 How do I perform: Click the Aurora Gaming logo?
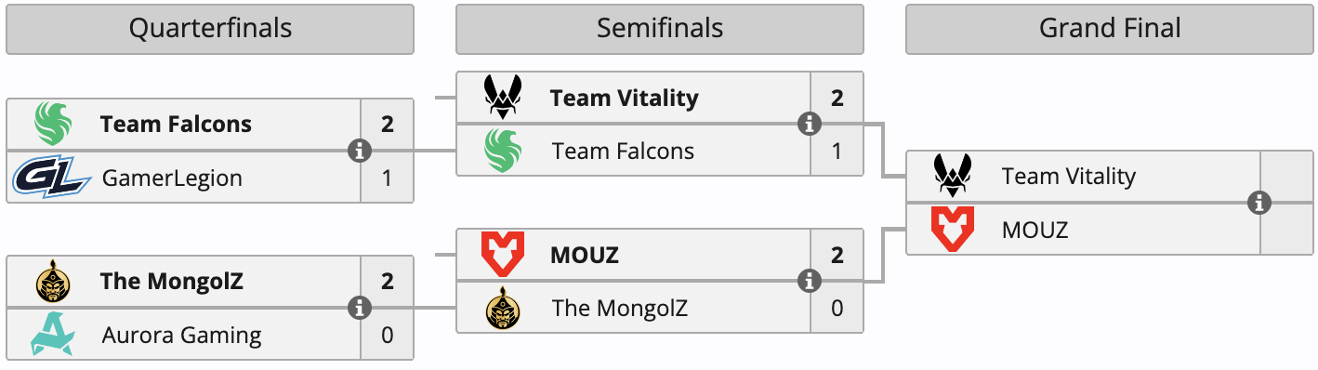(x=52, y=334)
